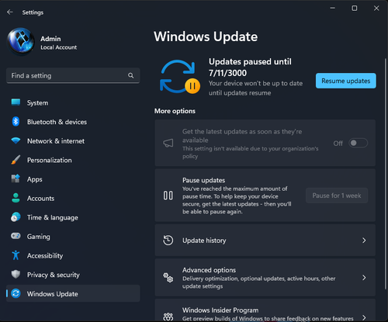
Task: Open the Windows Insider Program title
Action: tap(220, 310)
